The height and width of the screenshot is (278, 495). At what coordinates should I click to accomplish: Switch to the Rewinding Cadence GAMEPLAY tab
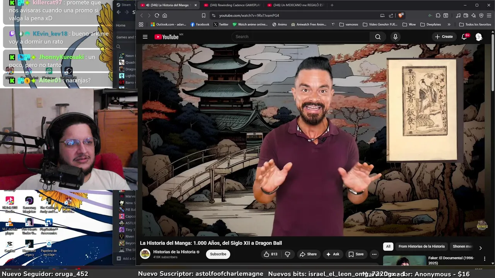(x=232, y=5)
